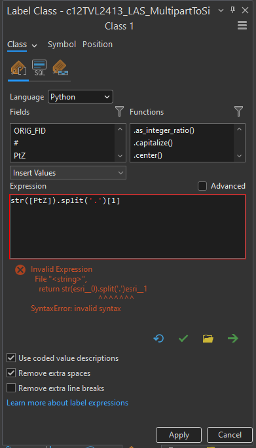Image resolution: width=256 pixels, height=448 pixels.
Task: Enable the Advanced checkbox
Action: pyautogui.click(x=202, y=186)
